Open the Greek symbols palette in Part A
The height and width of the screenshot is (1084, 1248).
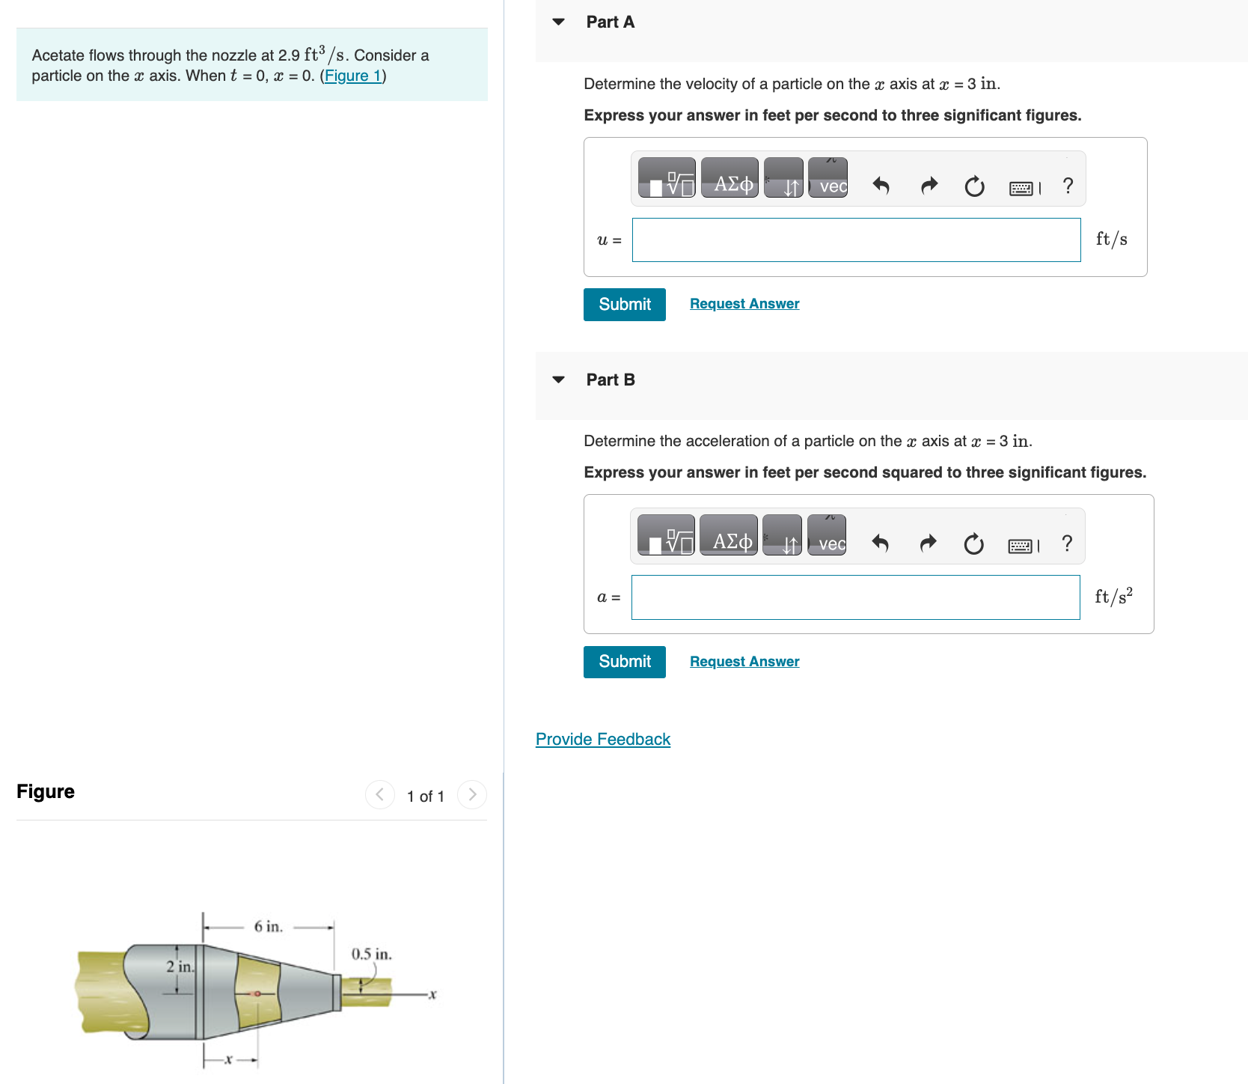click(x=729, y=177)
